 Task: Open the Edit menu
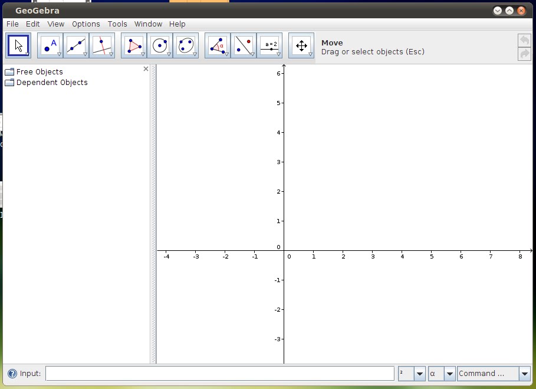click(33, 24)
